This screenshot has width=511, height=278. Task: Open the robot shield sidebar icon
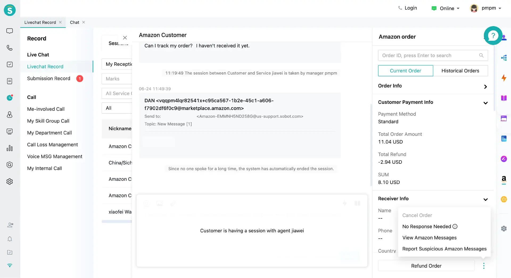(x=10, y=165)
